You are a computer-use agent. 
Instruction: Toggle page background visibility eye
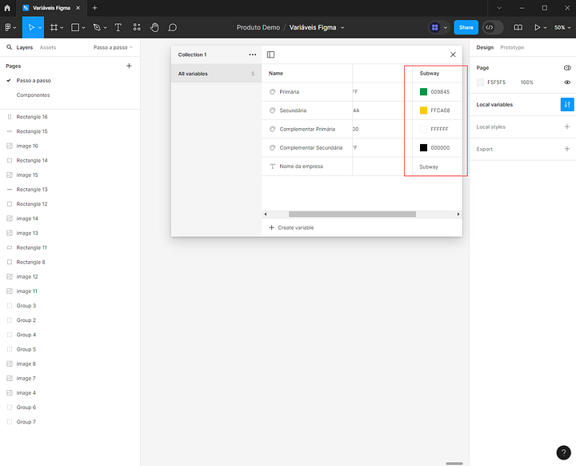567,82
